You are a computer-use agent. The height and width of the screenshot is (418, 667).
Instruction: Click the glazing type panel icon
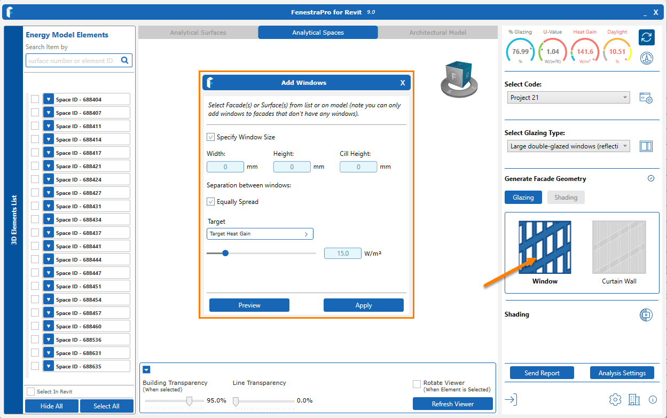(x=646, y=146)
